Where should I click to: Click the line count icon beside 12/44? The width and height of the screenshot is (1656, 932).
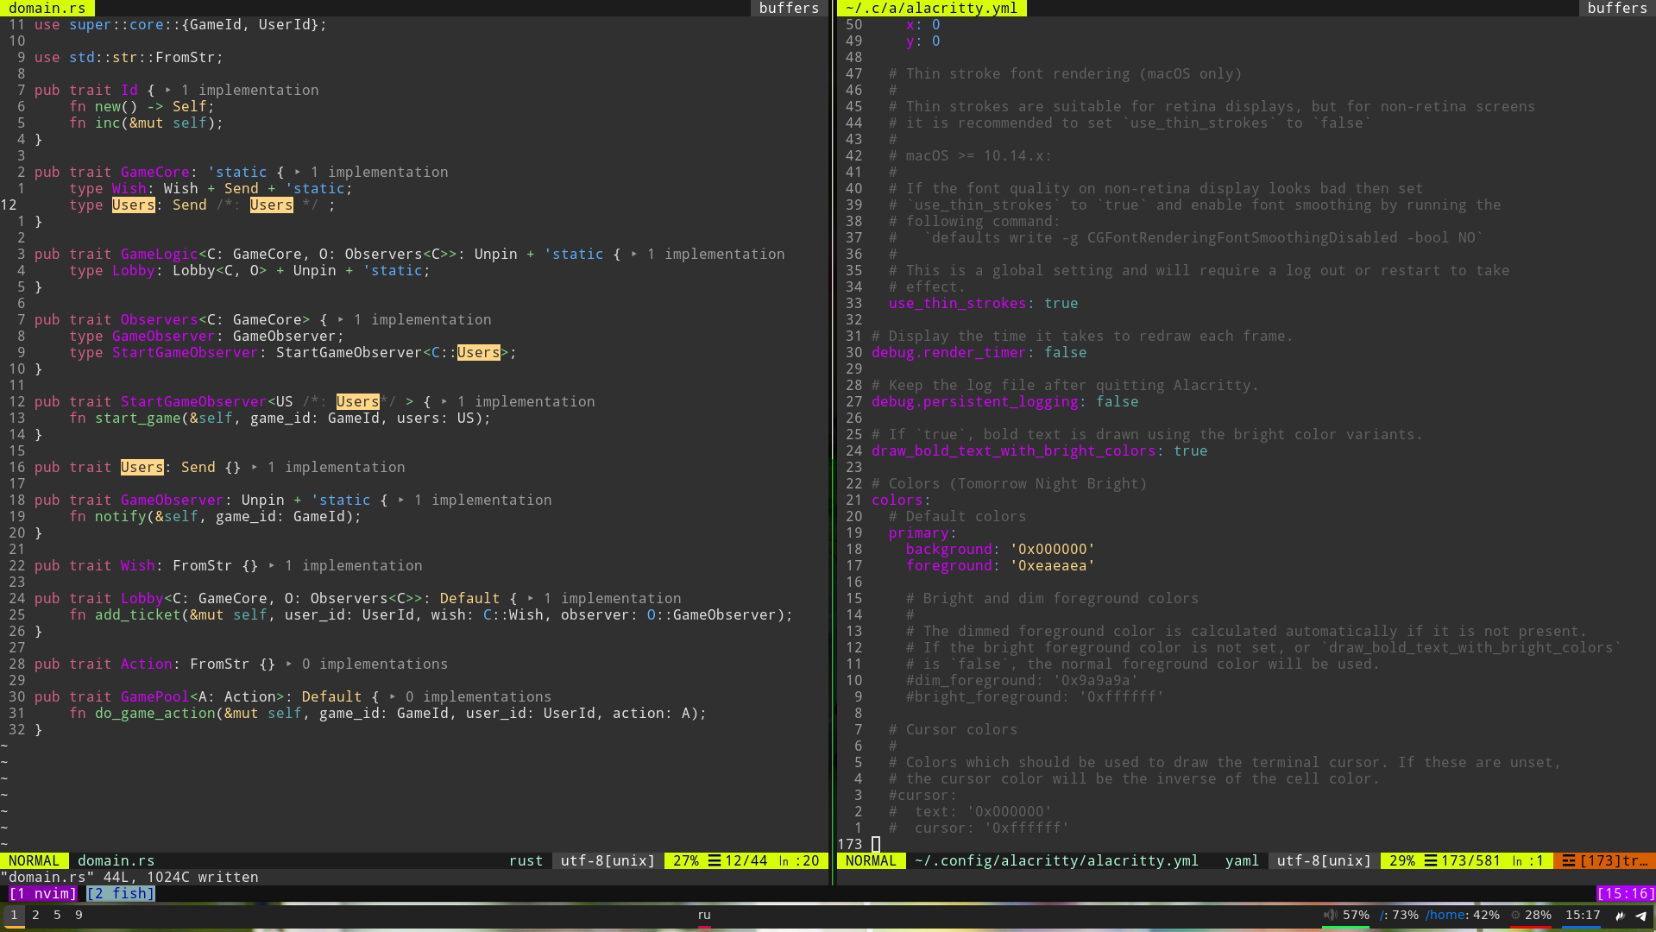coord(715,860)
